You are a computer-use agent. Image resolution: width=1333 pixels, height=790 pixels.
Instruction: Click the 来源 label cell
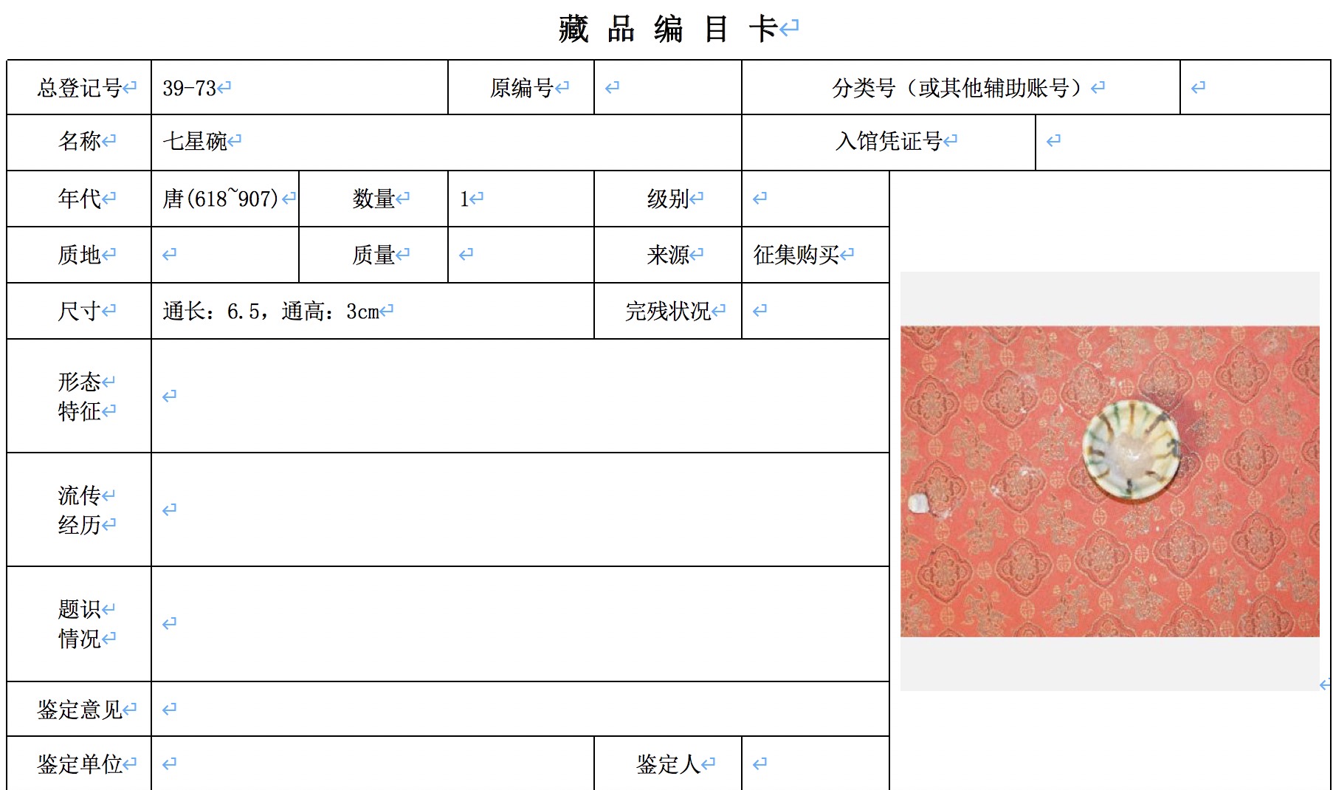668,255
